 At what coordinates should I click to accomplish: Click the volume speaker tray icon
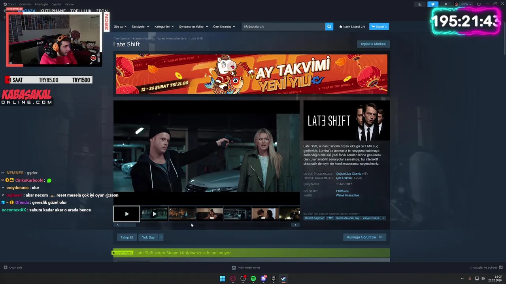[x=483, y=278]
